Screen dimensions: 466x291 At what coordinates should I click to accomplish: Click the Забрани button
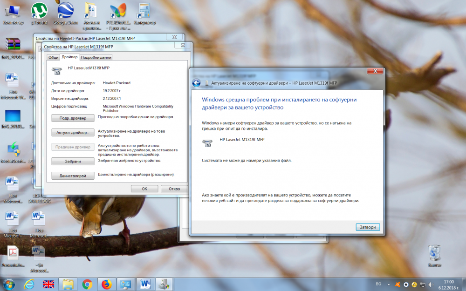tap(73, 161)
